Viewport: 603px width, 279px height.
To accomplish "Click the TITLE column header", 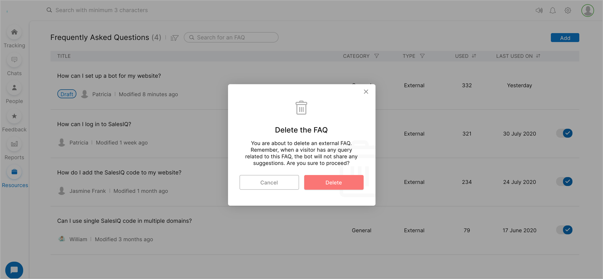I will 64,56.
